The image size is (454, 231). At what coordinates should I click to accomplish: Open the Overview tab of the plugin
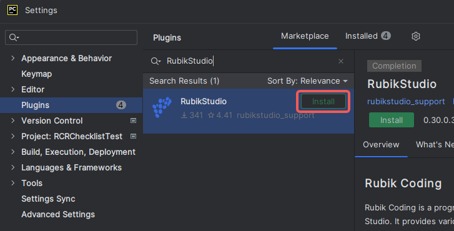(x=381, y=144)
